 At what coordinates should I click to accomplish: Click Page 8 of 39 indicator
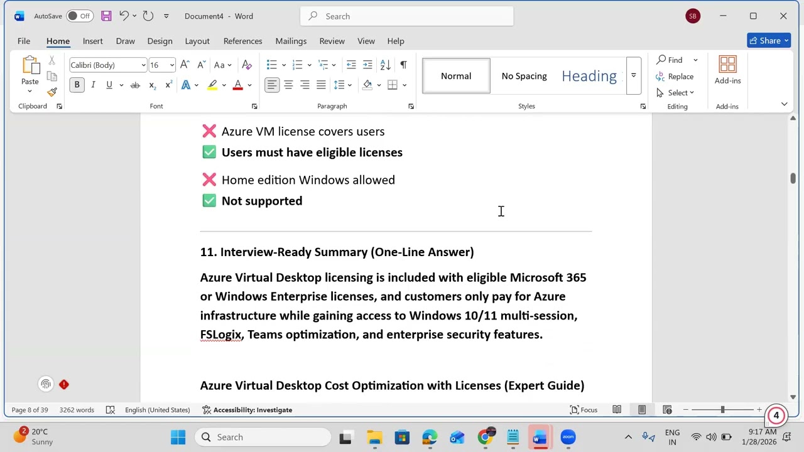click(x=30, y=410)
